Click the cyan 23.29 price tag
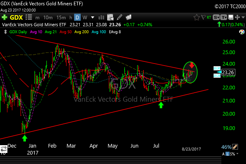 coord(217,76)
